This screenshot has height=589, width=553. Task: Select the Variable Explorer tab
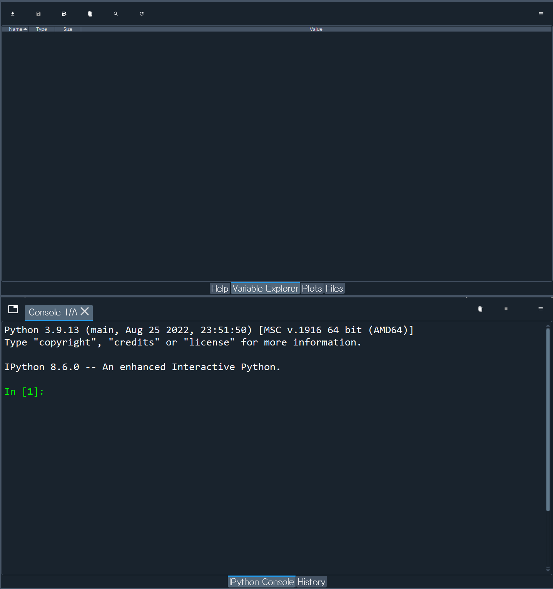point(265,288)
